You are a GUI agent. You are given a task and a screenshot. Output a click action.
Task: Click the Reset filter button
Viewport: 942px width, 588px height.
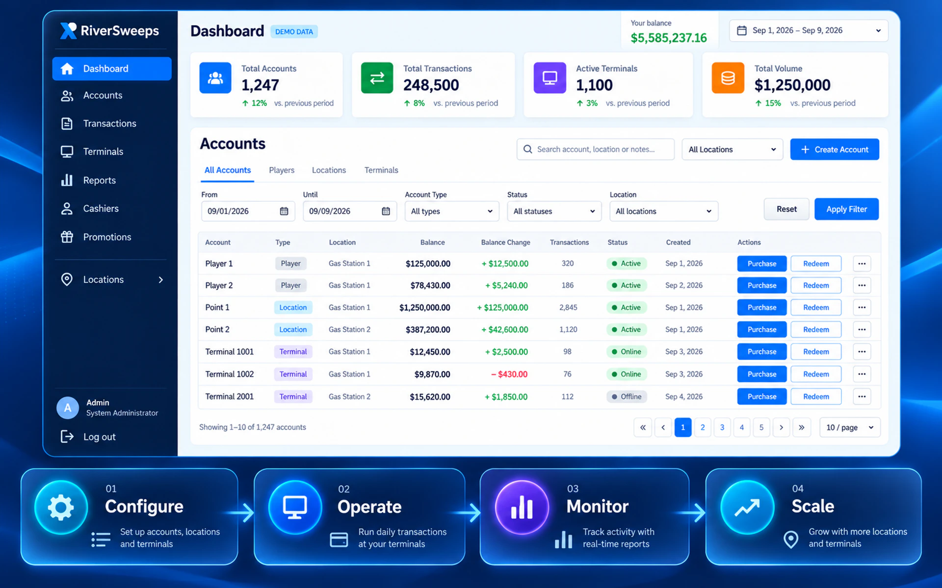[x=786, y=209]
